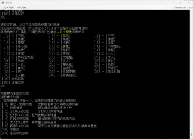Image resolution: width=193 pixels, height=139 pixels.
Task: Toggle trait [33] 人妻
Action: click(14, 75)
